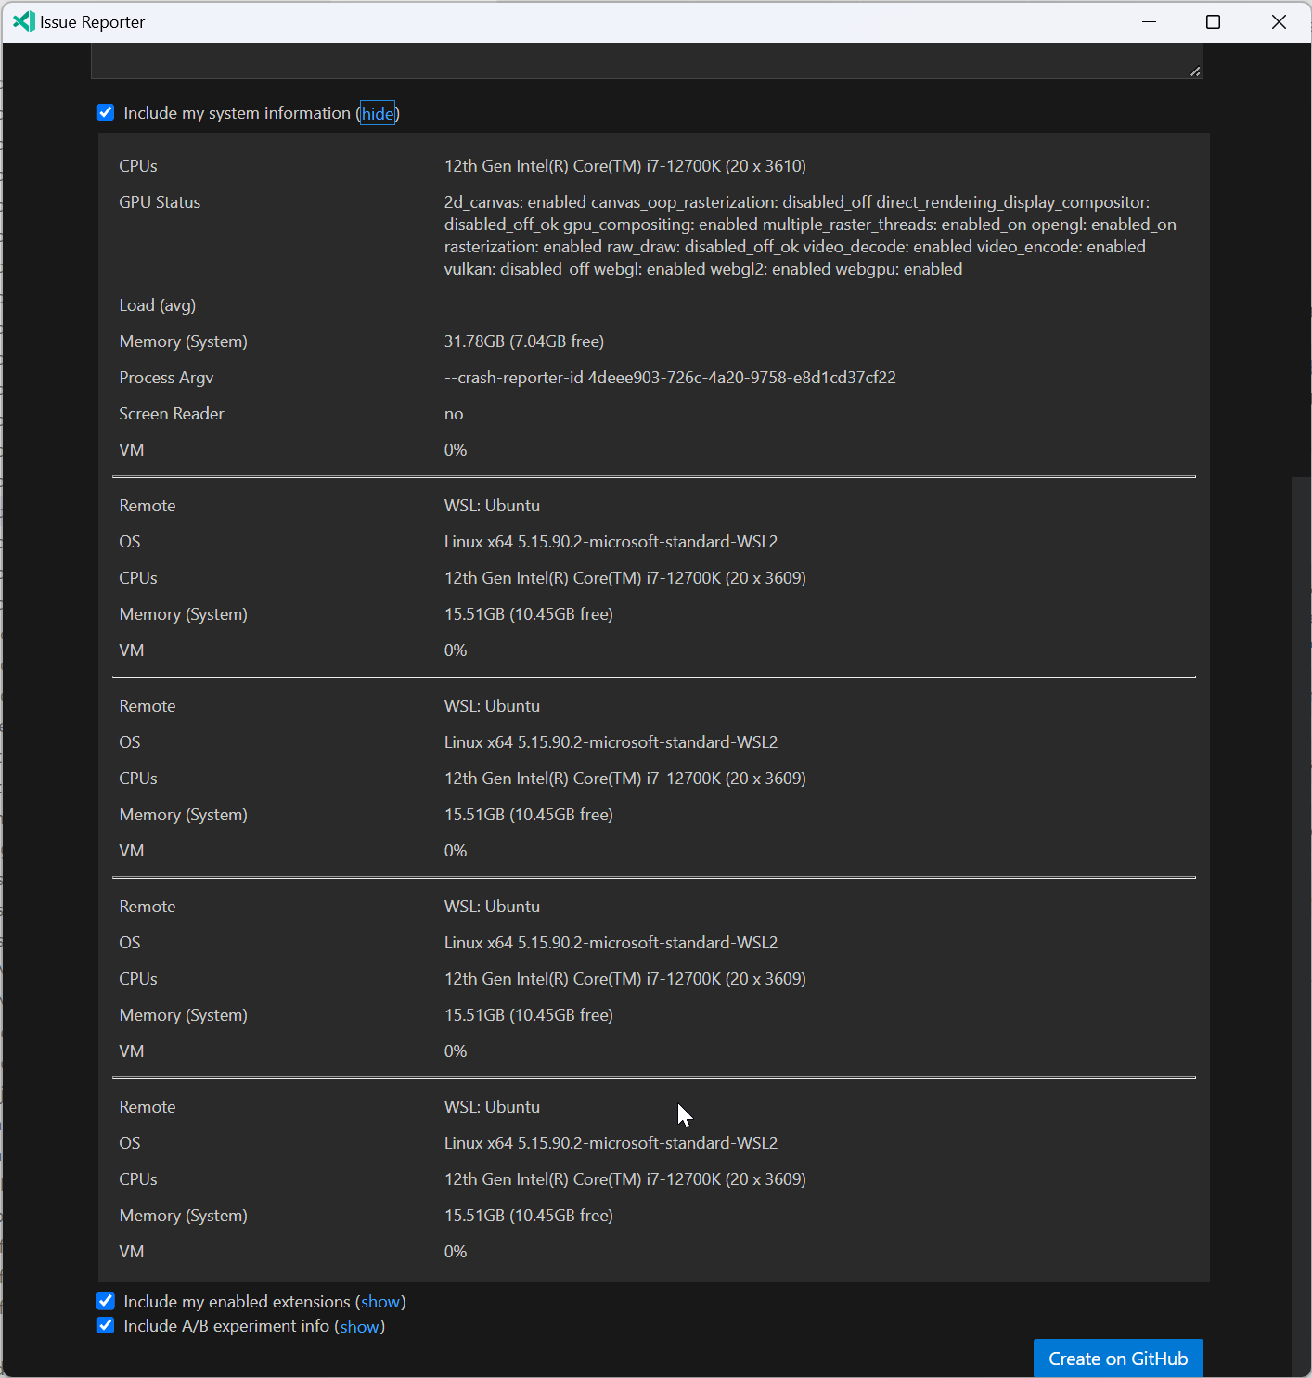Maximize the Issue Reporter window
This screenshot has height=1378, width=1312.
[1213, 21]
